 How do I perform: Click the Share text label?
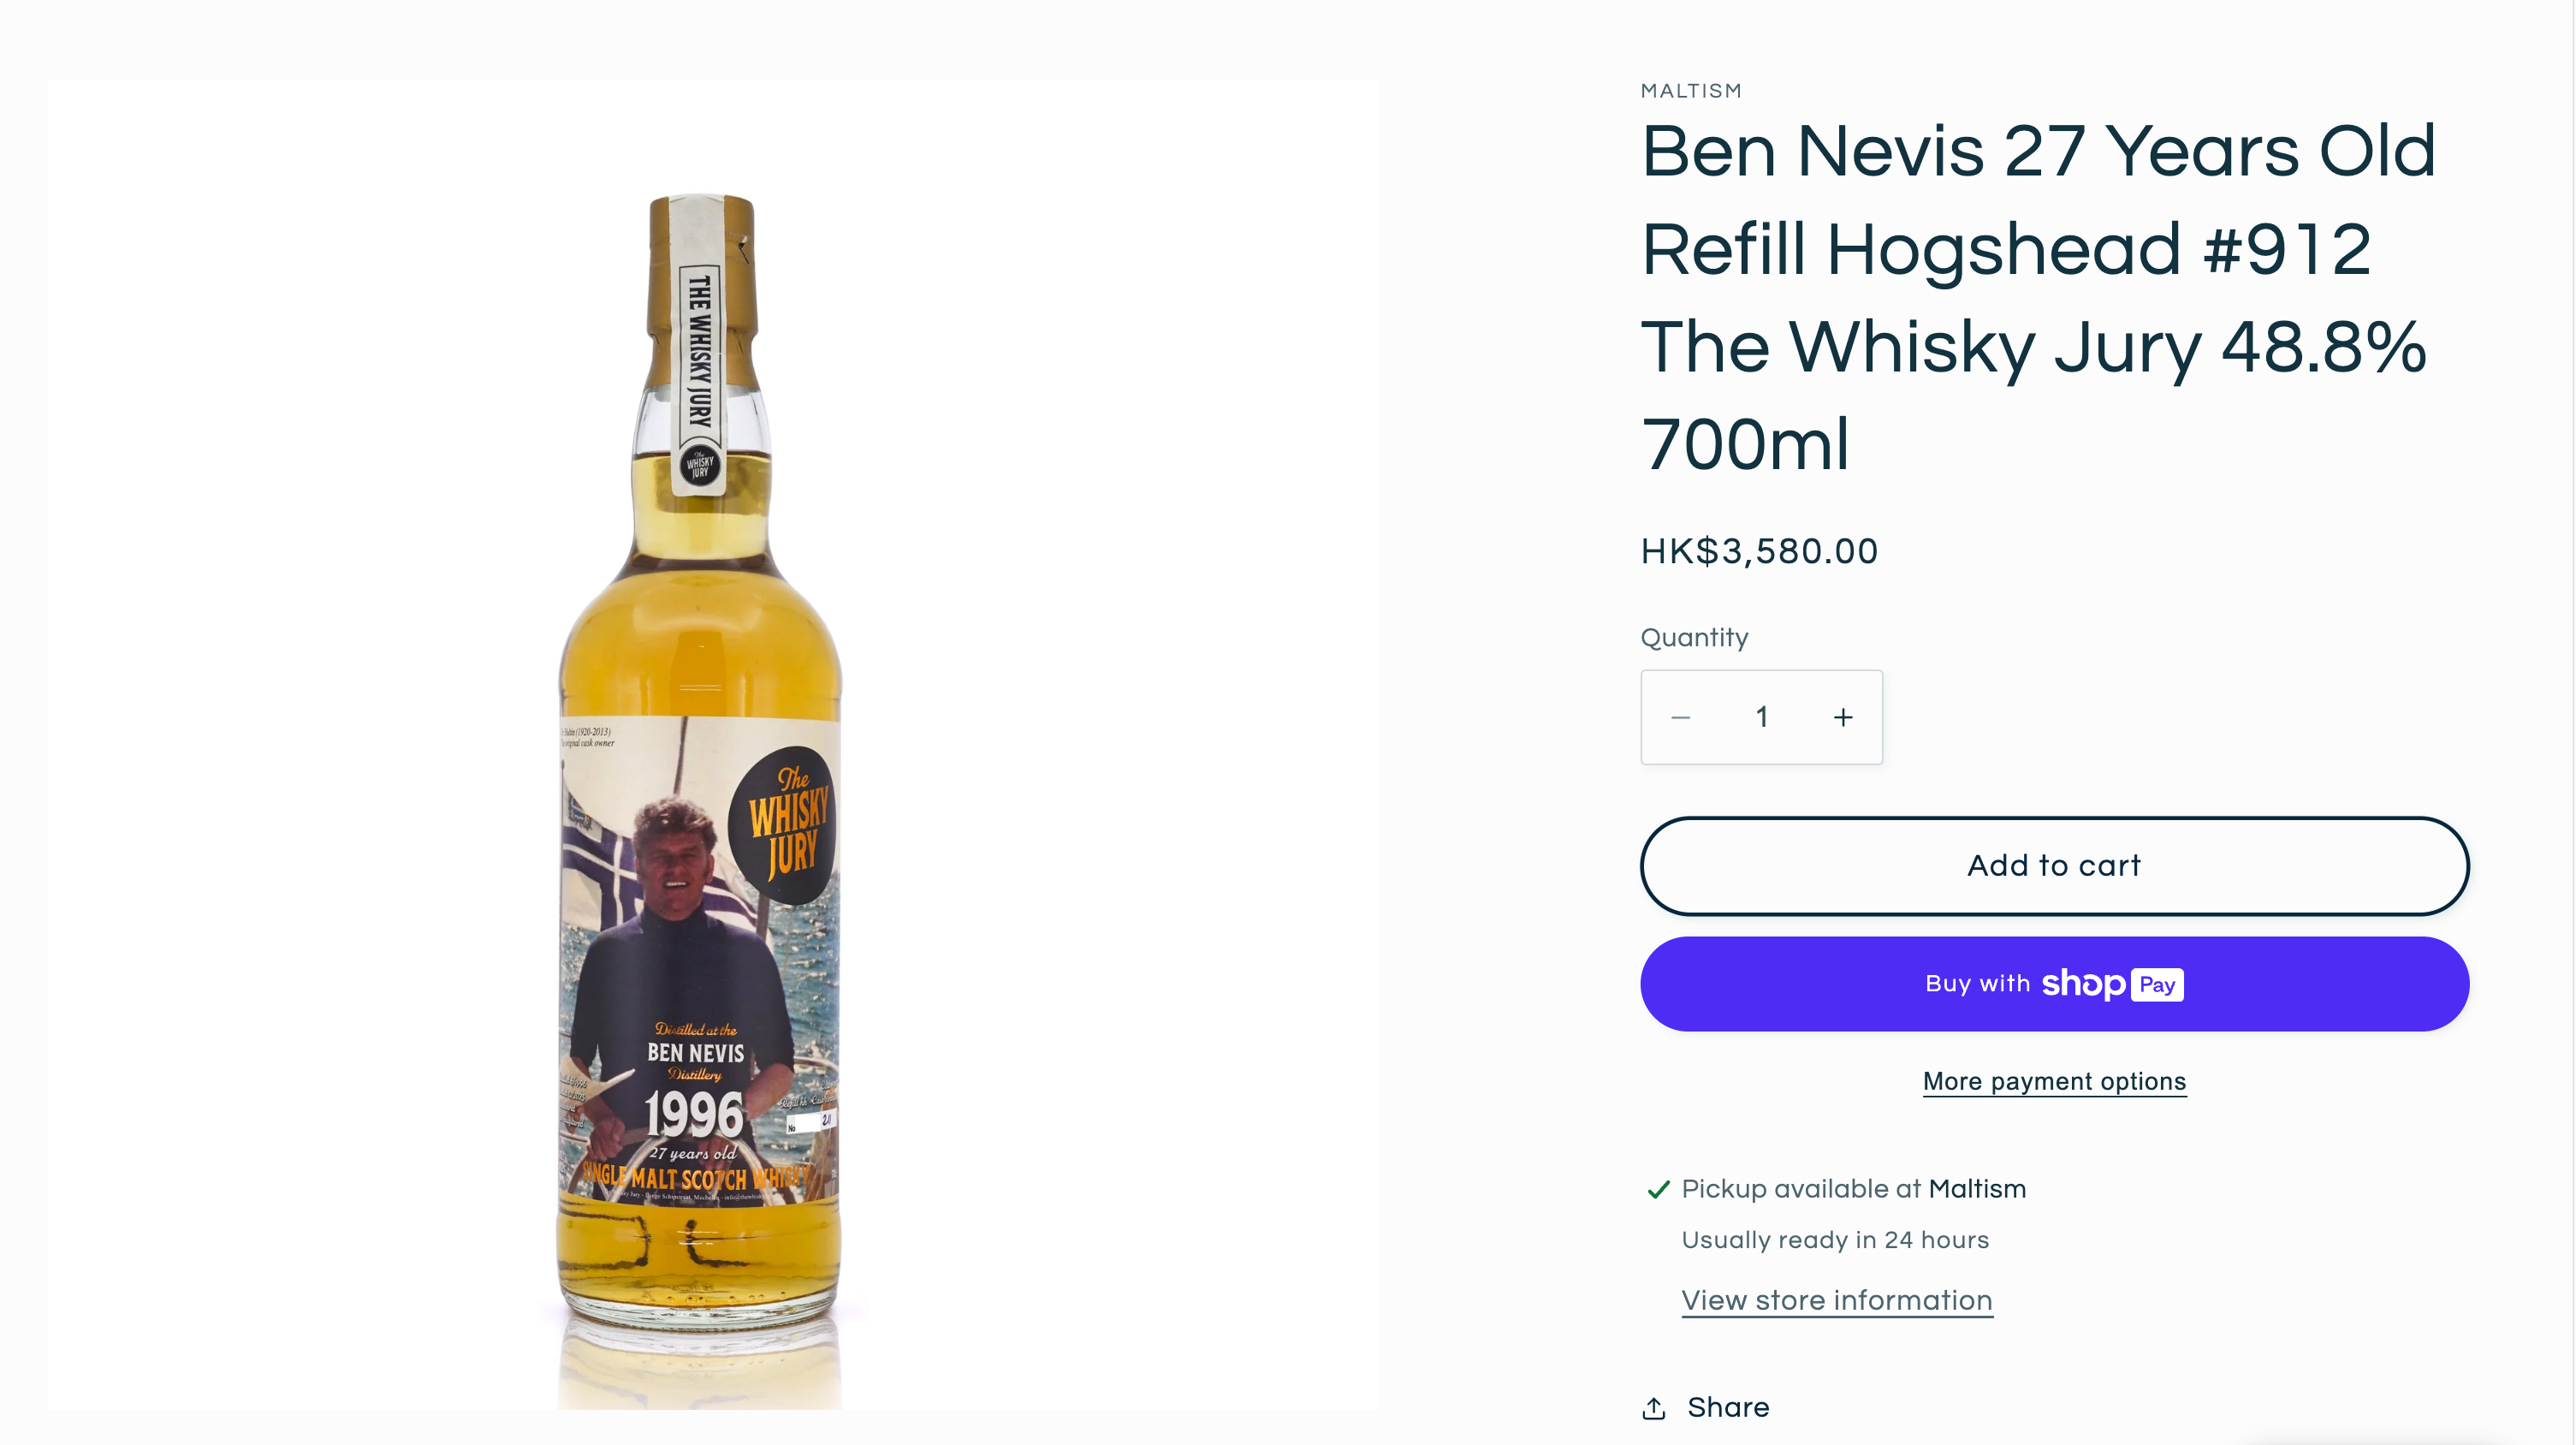point(1728,1407)
